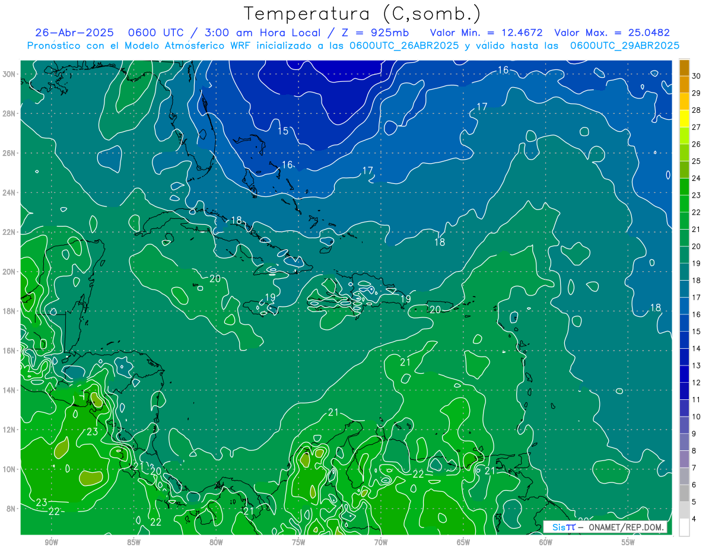Click the color scale label "4"
Viewport: 712px width, 550px height.
(x=695, y=520)
